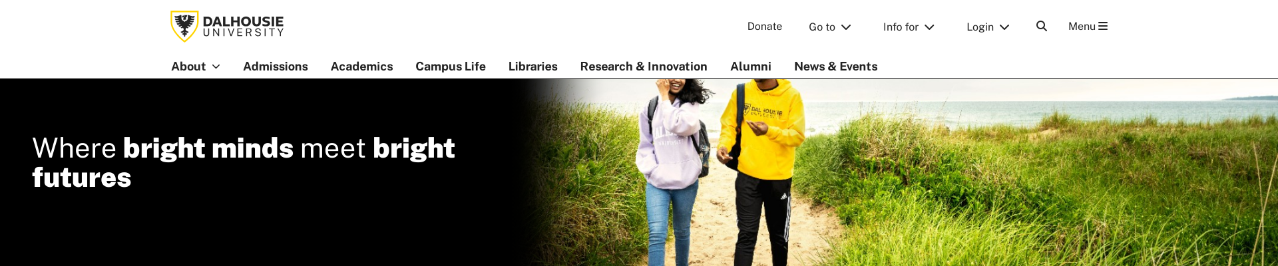Click the chevron beside Login
Viewport: 1278px width, 266px height.
pyautogui.click(x=1005, y=27)
